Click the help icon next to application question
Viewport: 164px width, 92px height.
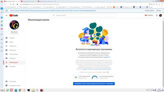pos(108,72)
